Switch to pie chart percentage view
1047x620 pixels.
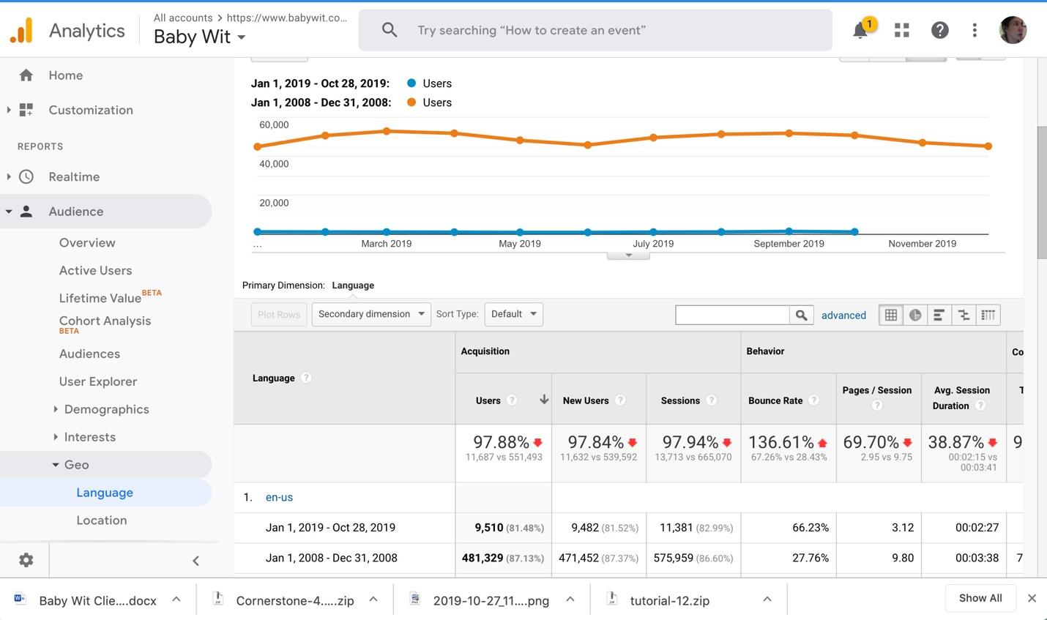[x=915, y=315]
